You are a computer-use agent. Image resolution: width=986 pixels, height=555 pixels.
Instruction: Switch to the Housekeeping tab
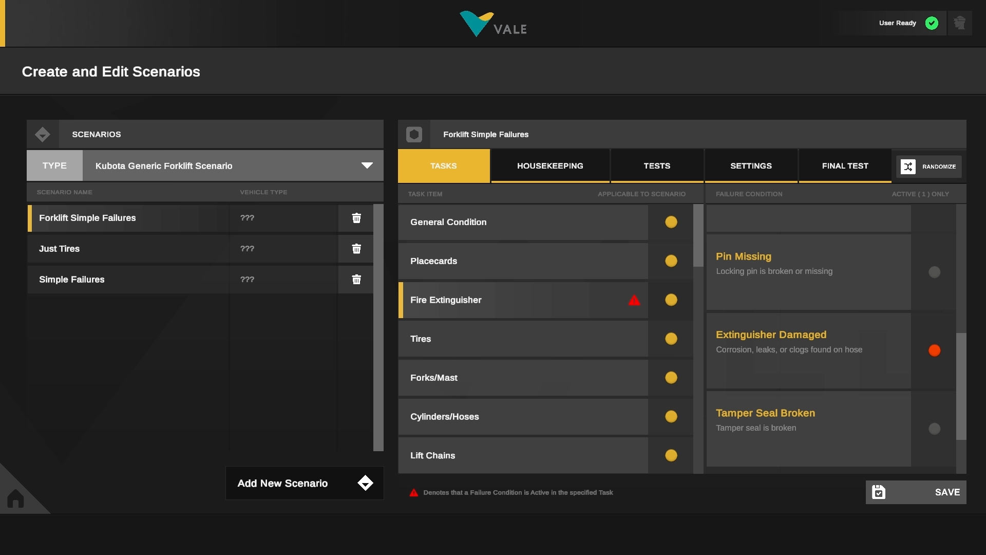(x=550, y=166)
